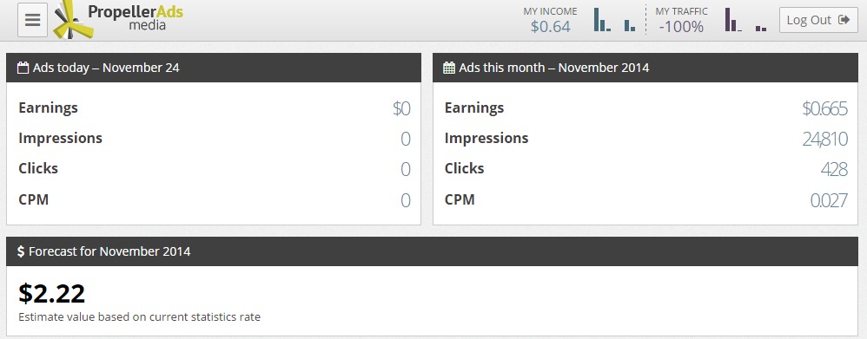Select the Ads this month – November 2014 header
The width and height of the screenshot is (867, 339).
coord(645,68)
